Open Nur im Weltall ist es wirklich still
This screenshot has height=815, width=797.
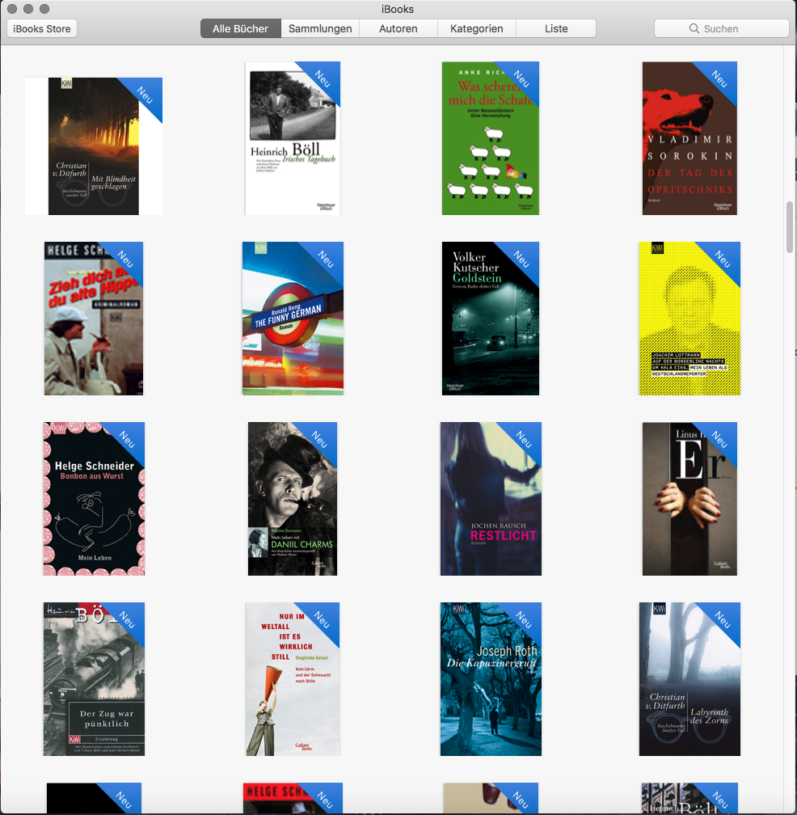tap(293, 679)
